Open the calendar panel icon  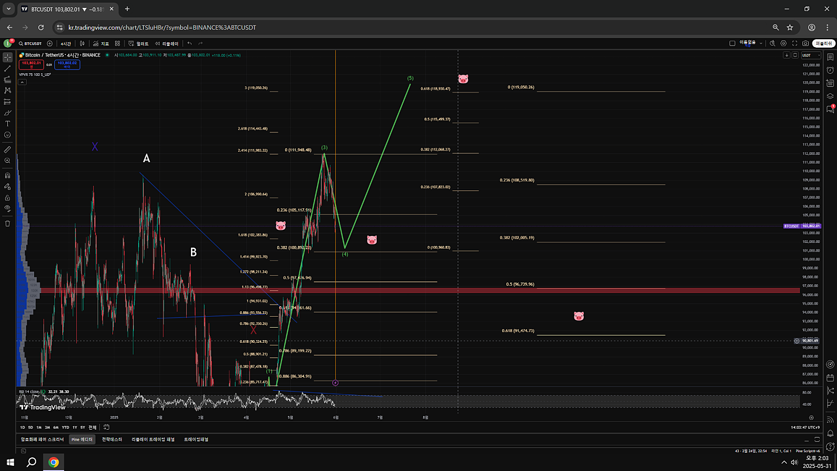830,377
